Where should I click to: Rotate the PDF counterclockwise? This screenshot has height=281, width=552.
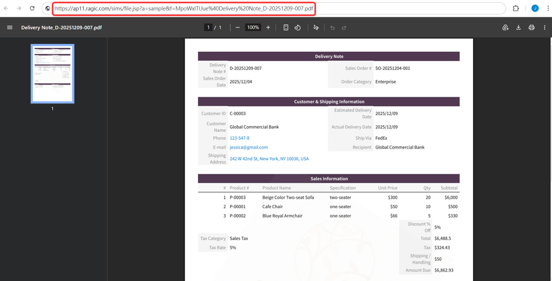click(x=298, y=27)
